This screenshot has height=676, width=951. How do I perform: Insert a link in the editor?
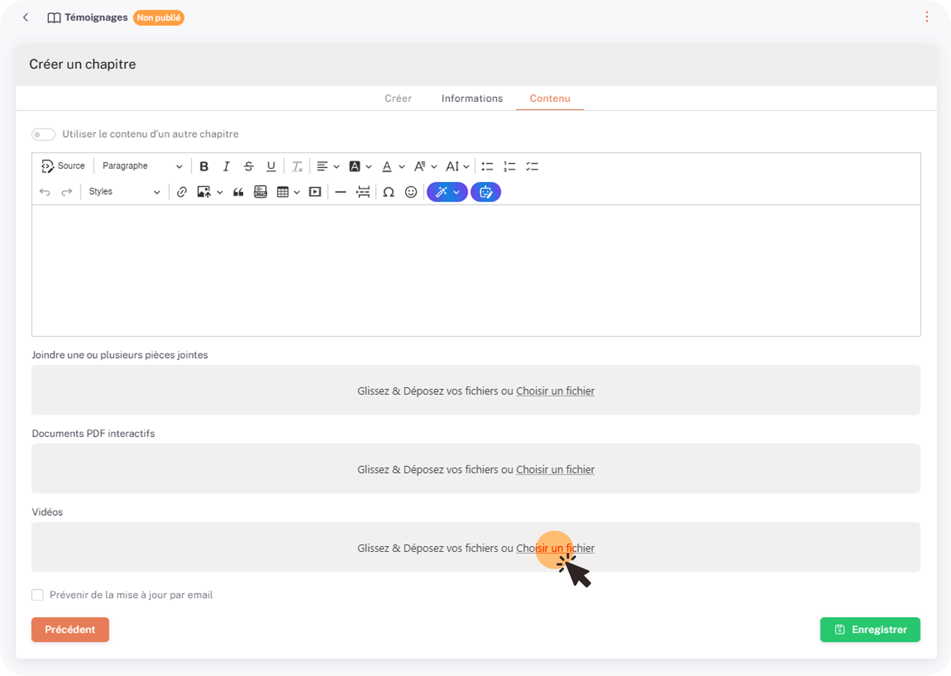click(181, 192)
